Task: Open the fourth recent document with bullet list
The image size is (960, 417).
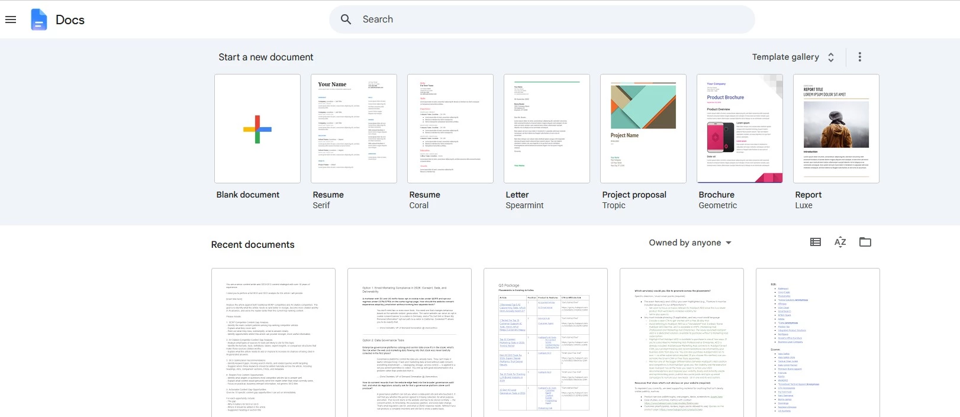Action: tap(682, 343)
